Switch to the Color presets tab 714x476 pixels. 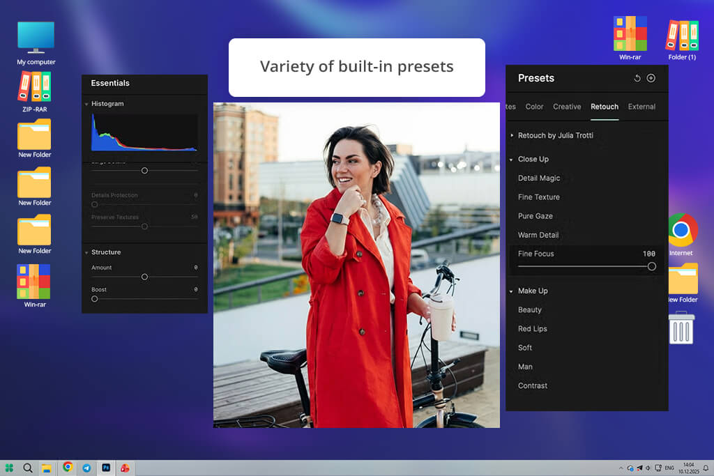coord(534,107)
